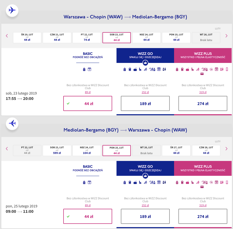Click the outbound WIZZ PLUS header

203,55
